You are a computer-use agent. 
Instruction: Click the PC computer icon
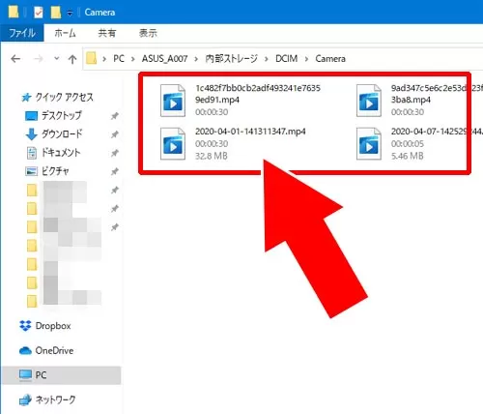click(x=25, y=375)
